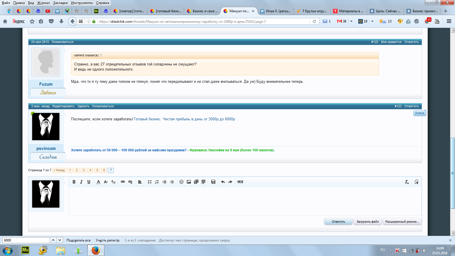The width and height of the screenshot is (455, 256).
Task: Click 'Редактировать' on post #123
Action: (x=63, y=106)
